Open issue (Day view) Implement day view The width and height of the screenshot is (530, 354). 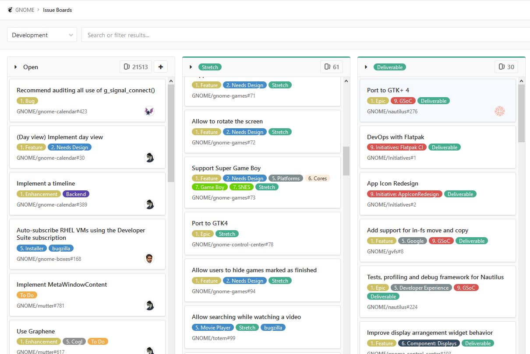60,137
